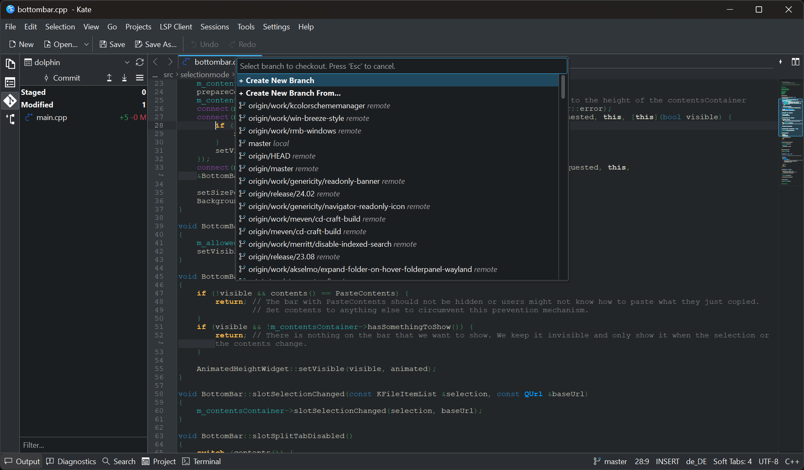Screen dimensions: 804x470
Task: Open the Projects list sidebar icon
Action: pos(10,82)
